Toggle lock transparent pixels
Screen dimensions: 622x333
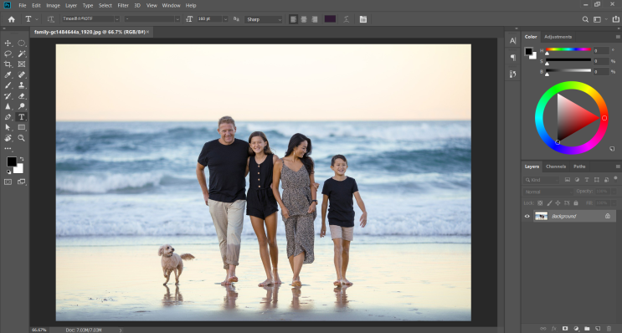click(x=540, y=203)
